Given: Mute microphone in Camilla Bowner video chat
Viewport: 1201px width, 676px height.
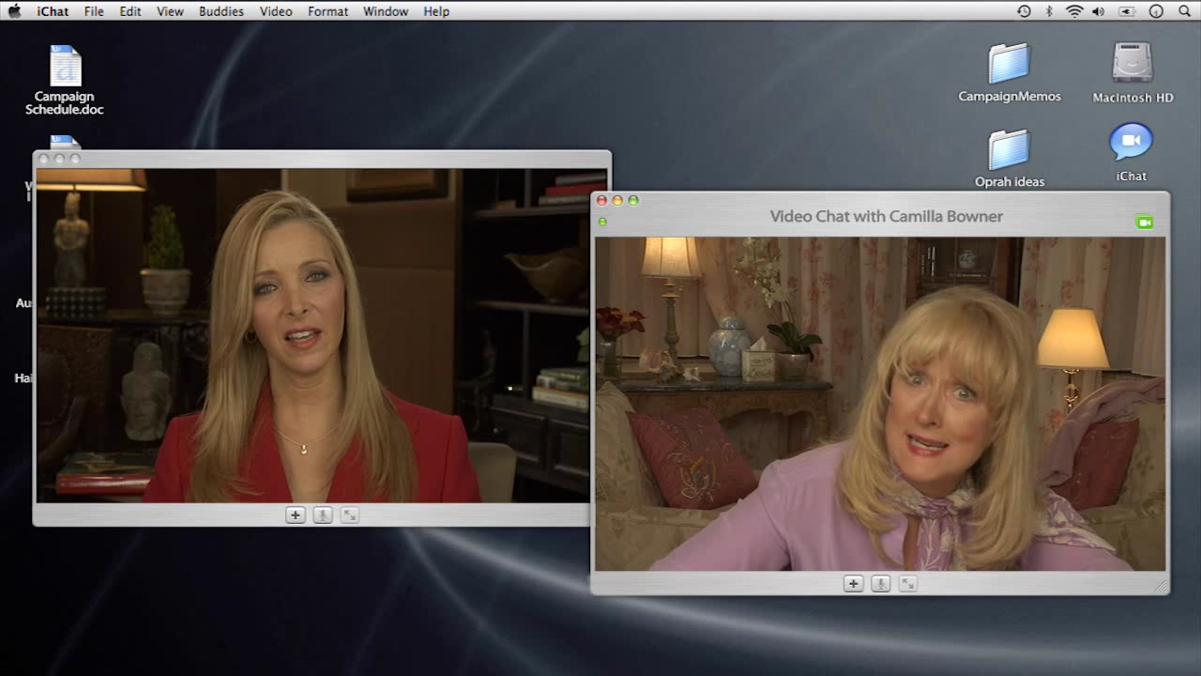Looking at the screenshot, I should pos(880,584).
